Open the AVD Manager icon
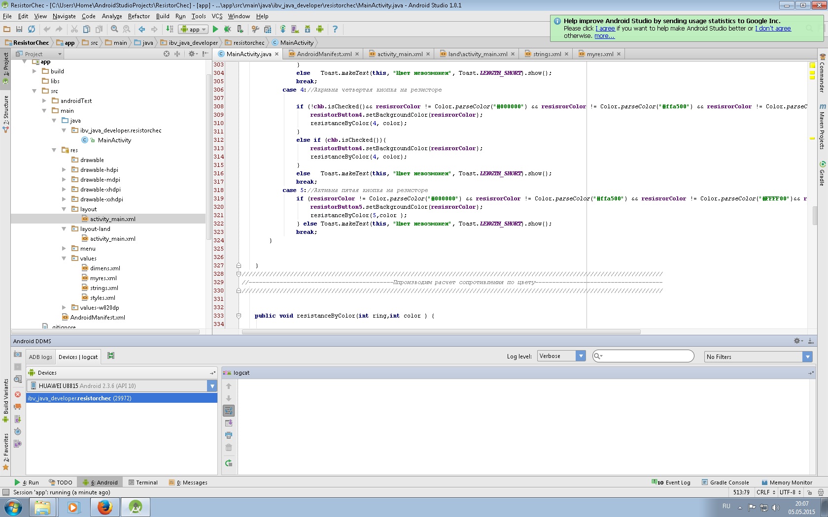This screenshot has height=517, width=828. coord(295,30)
